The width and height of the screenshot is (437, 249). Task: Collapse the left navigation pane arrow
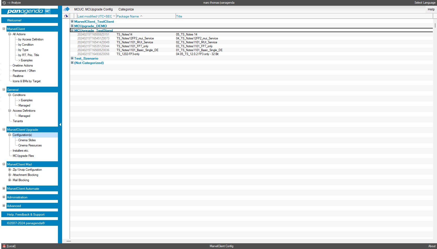[60, 124]
